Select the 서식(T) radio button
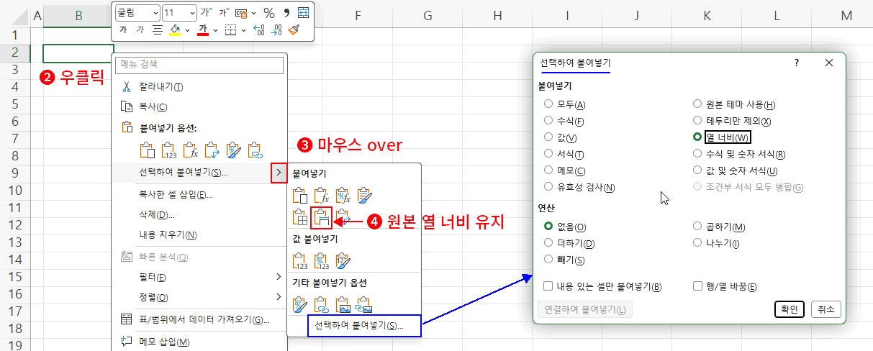The image size is (873, 351). click(549, 154)
